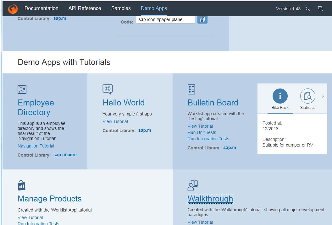Click the Employee Directory card icon
This screenshot has width=332, height=225.
point(23,89)
